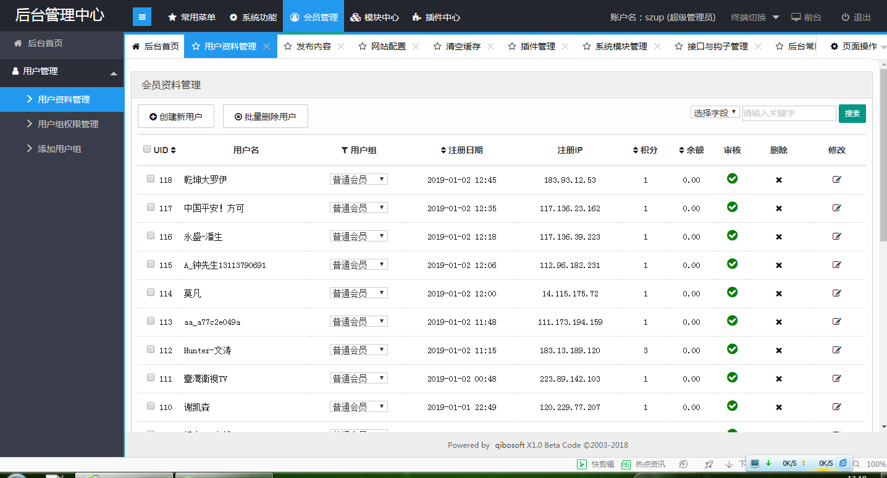This screenshot has height=478, width=887.
Task: Open user group dropdown for 中国平安!方可
Action: coord(358,208)
